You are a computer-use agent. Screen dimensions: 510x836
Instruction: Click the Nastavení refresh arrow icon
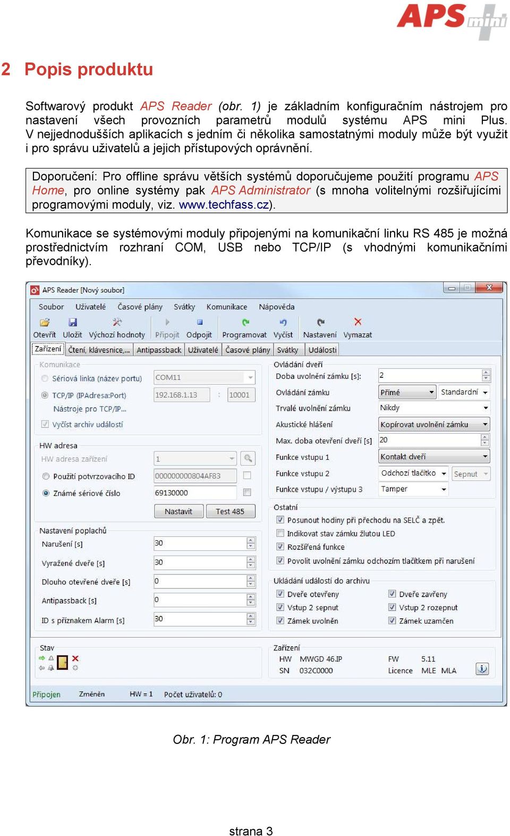(320, 322)
